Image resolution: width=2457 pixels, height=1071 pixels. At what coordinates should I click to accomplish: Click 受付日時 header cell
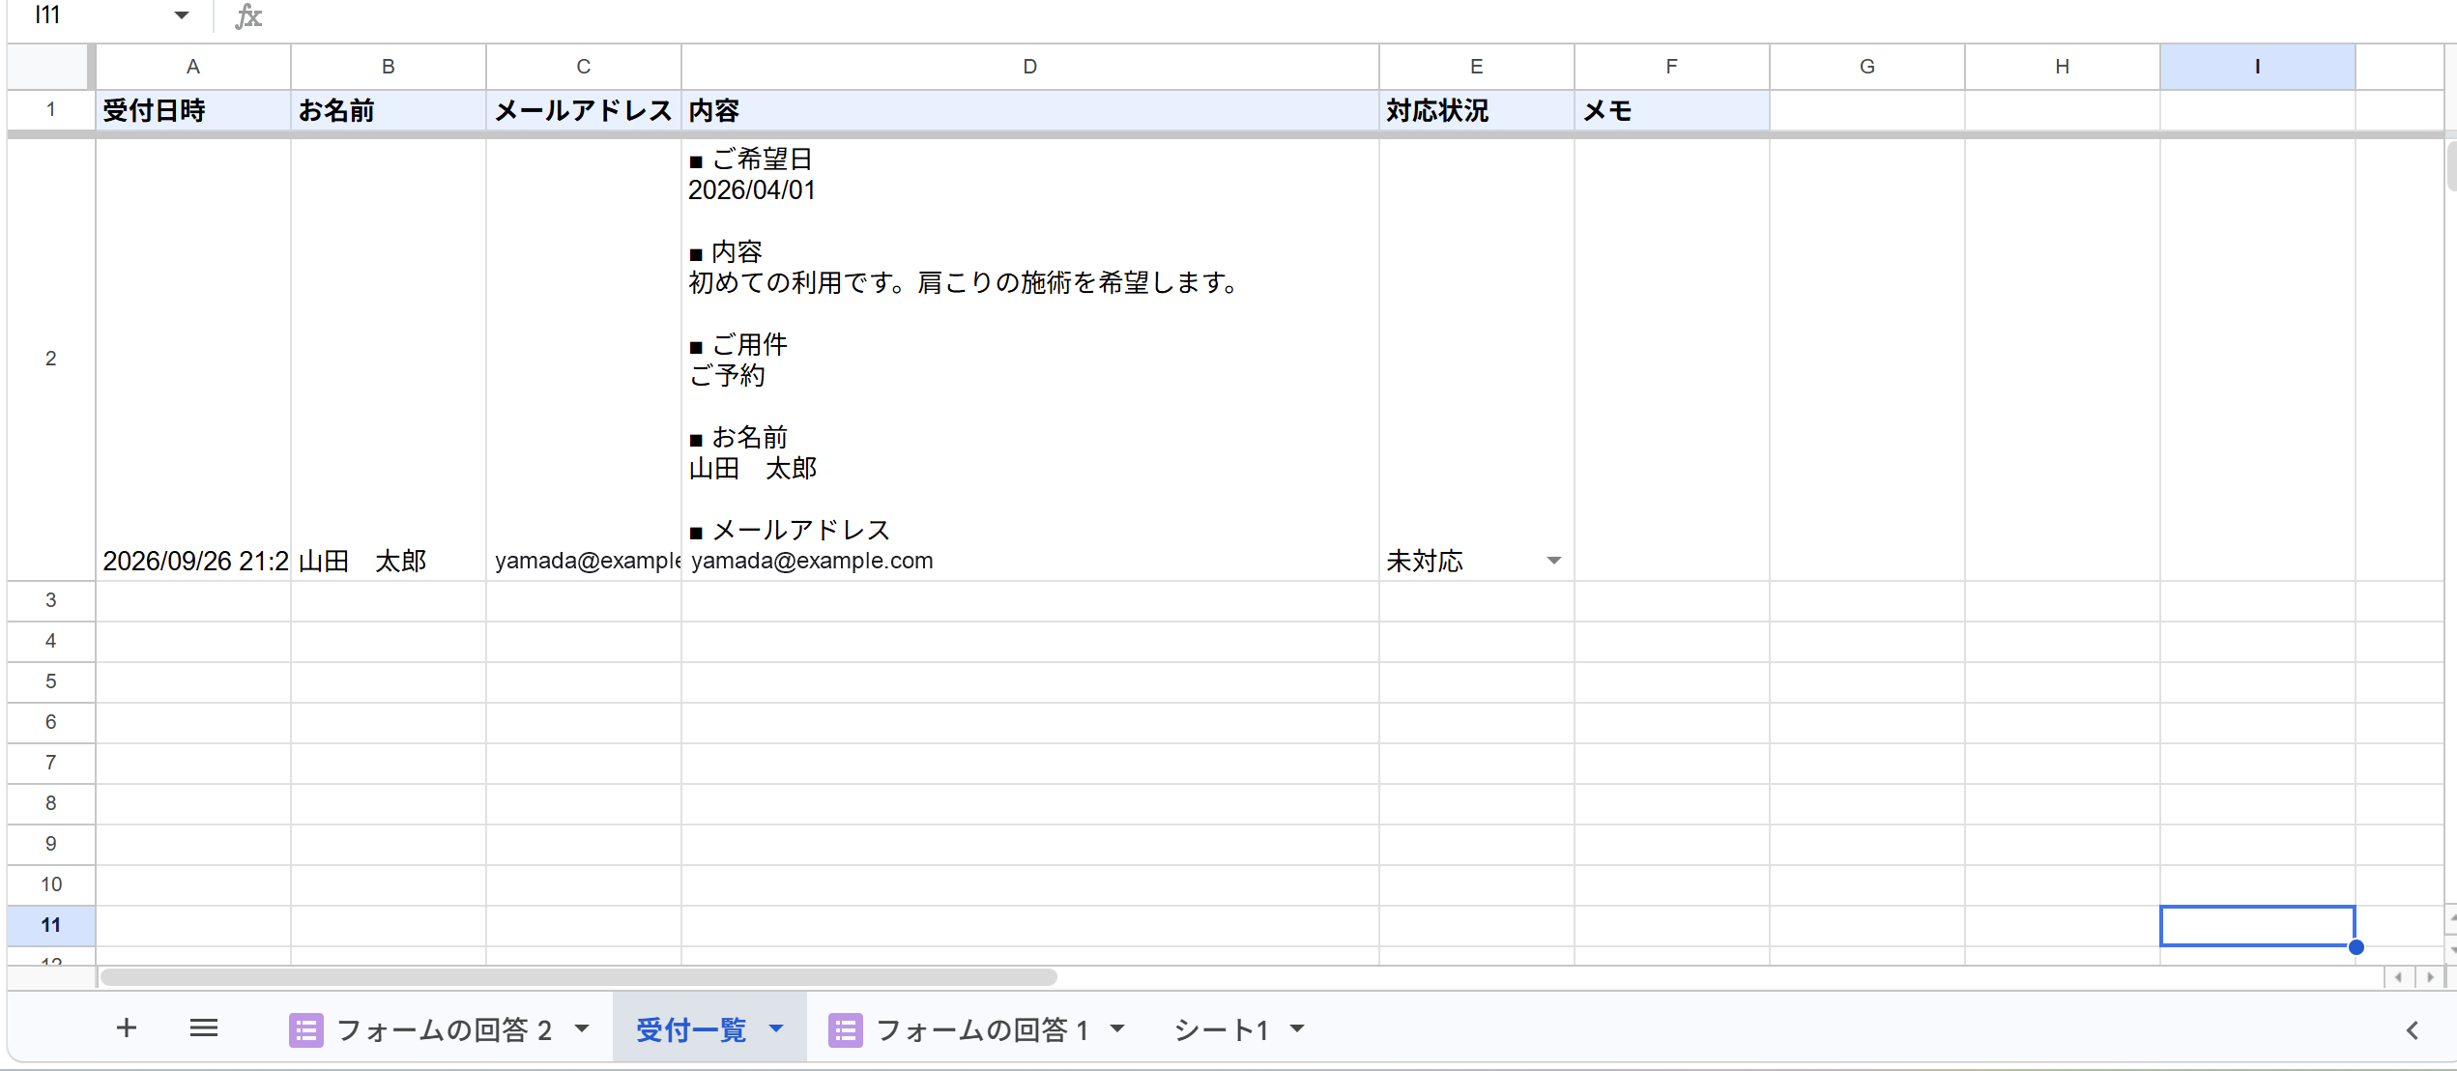193,110
